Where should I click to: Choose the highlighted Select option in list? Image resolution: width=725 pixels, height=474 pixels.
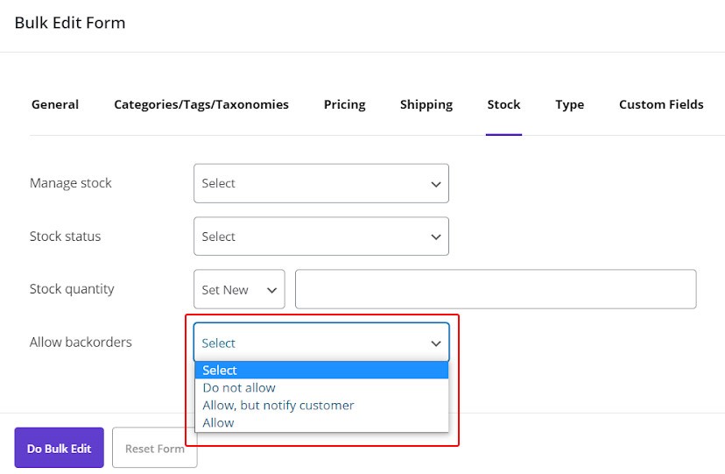tap(321, 371)
